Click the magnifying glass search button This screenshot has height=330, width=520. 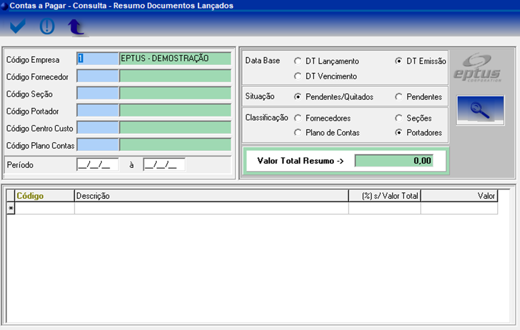pyautogui.click(x=480, y=110)
